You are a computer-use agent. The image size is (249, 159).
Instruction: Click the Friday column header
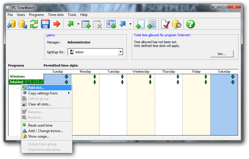pyautogui.click(x=196, y=72)
